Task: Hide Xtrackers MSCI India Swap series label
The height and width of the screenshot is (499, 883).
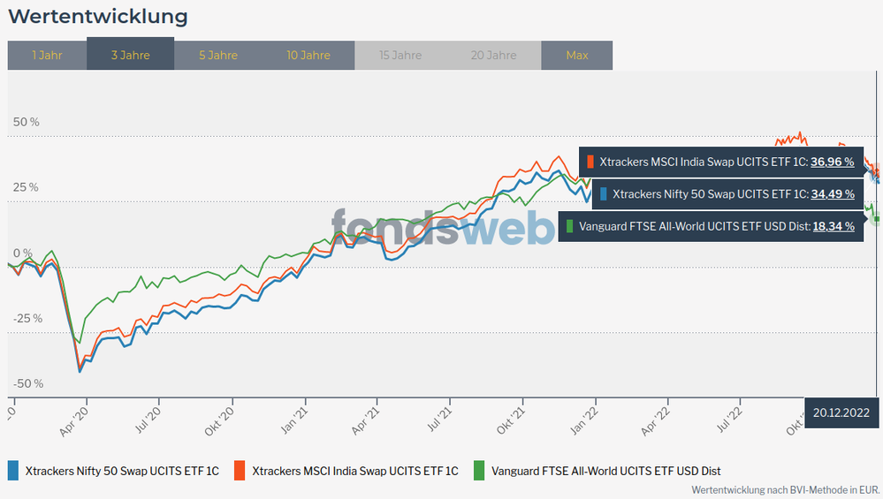Action: [354, 471]
